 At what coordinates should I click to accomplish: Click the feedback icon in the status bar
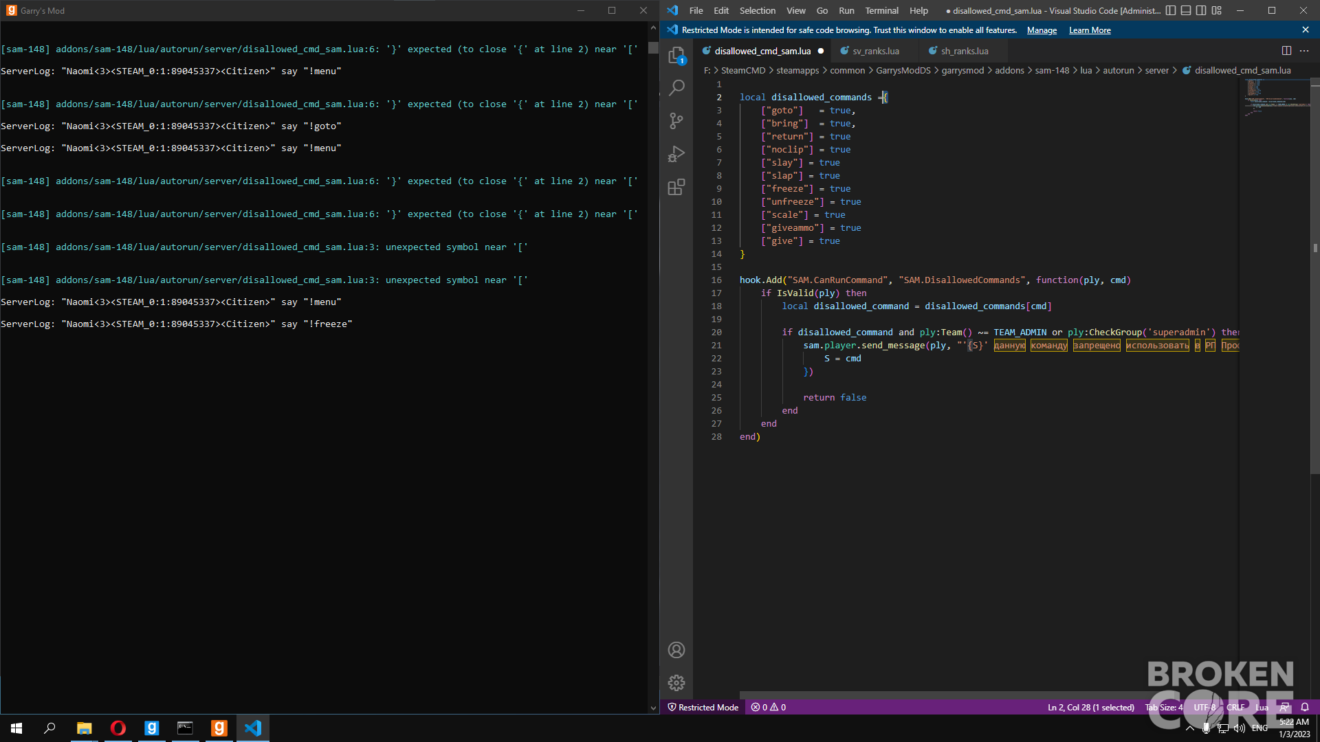pyautogui.click(x=1284, y=707)
